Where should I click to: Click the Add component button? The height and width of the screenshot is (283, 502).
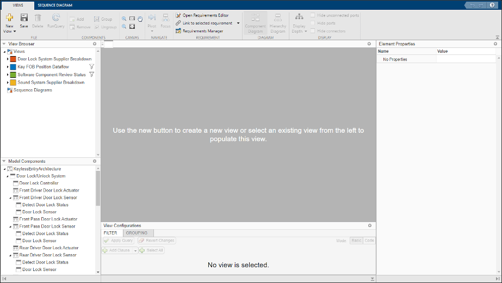[77, 19]
